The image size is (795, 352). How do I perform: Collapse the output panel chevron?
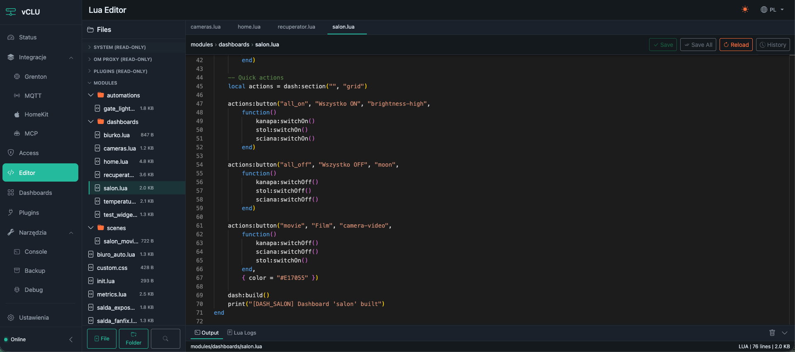click(x=785, y=333)
